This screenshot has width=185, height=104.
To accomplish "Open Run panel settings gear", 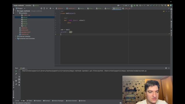I will coord(166,68).
